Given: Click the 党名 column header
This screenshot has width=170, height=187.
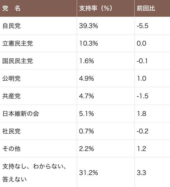Looking at the screenshot, I should point(11,8).
